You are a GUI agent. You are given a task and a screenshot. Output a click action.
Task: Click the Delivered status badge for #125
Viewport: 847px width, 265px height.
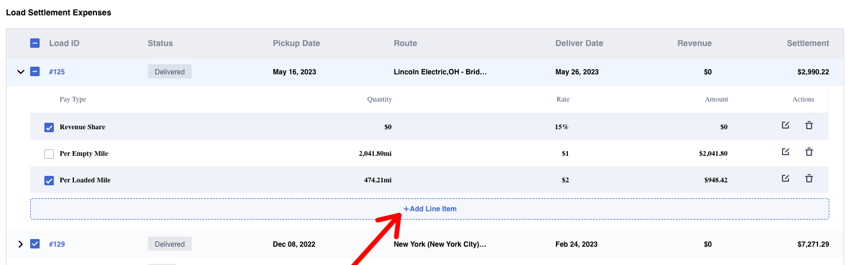click(x=170, y=72)
